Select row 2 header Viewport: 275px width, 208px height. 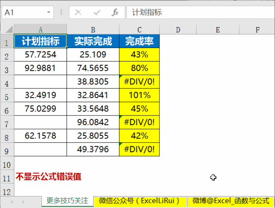7,55
